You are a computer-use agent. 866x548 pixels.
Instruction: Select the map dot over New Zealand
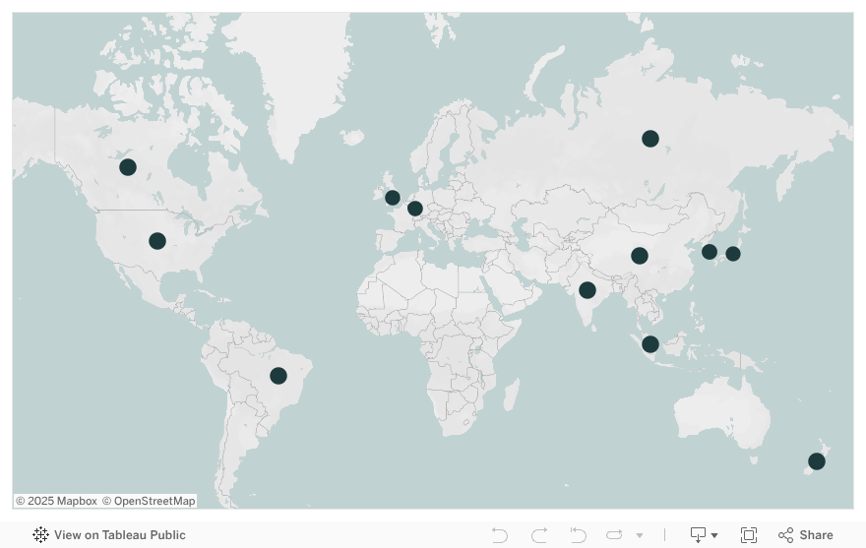pyautogui.click(x=816, y=461)
